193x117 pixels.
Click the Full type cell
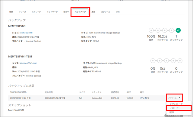point(81,98)
